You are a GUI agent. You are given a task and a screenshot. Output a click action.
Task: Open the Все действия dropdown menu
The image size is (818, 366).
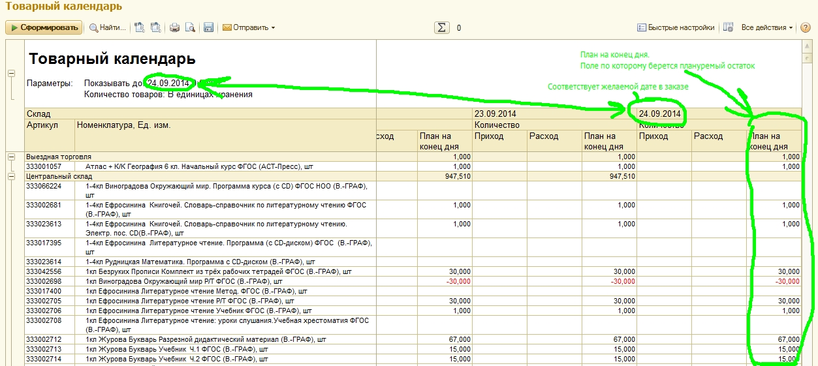(x=767, y=27)
